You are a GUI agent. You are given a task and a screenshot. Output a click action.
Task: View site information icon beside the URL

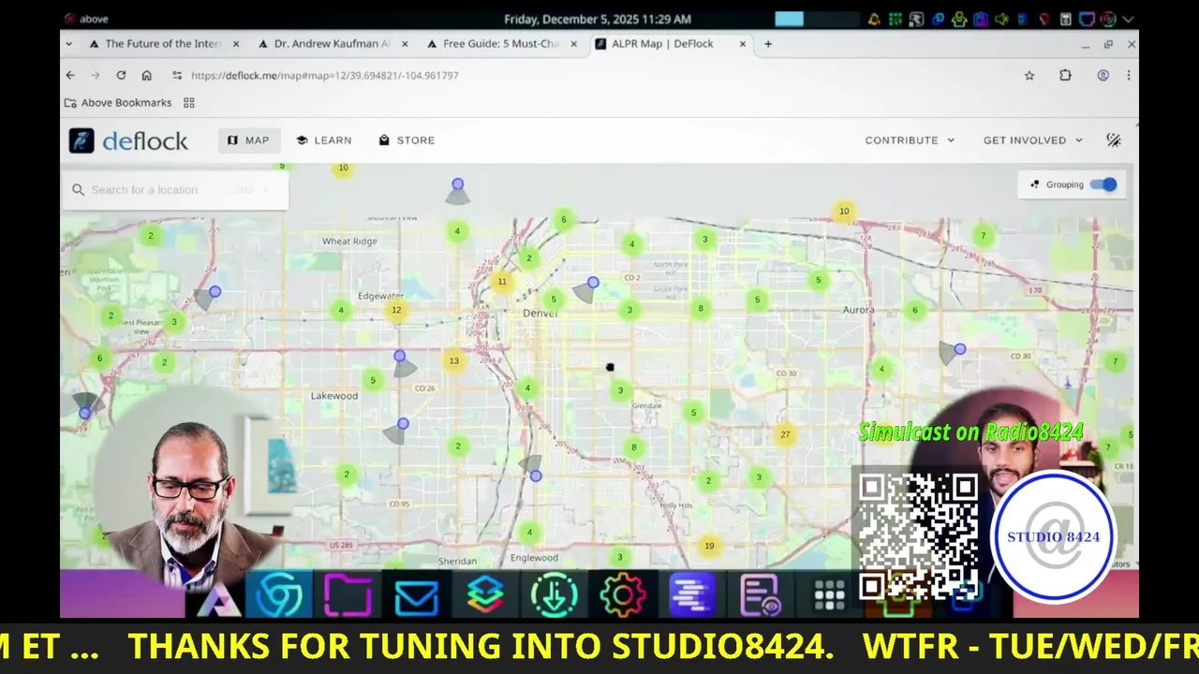tap(177, 75)
